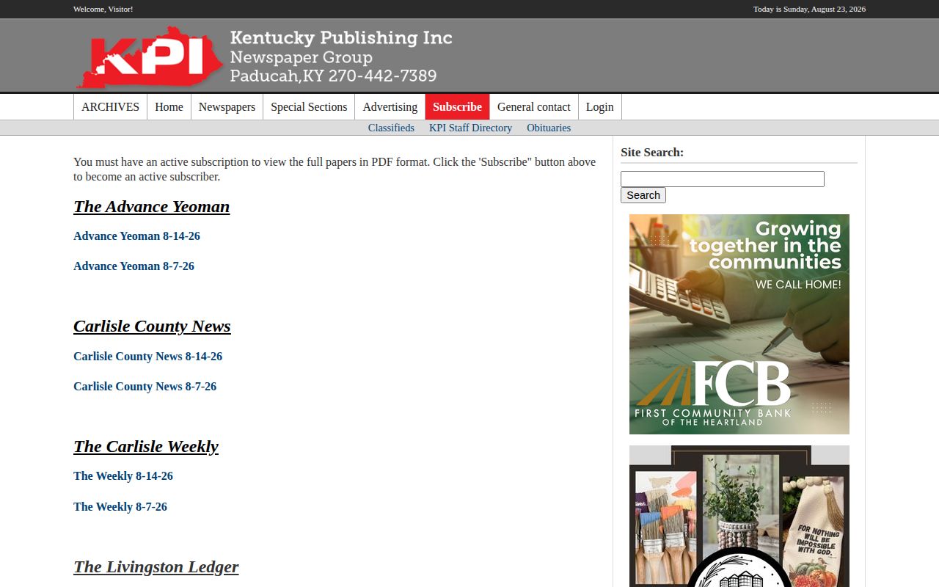Click the 'Welcome, Visitor!' text
This screenshot has height=587, width=939.
tap(103, 9)
